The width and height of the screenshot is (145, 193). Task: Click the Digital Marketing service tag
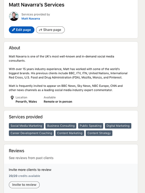tap(118, 126)
